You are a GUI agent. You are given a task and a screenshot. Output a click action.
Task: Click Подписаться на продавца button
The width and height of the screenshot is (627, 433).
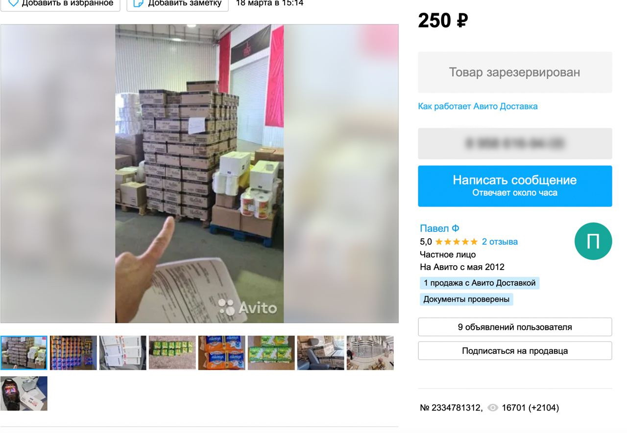click(x=515, y=351)
